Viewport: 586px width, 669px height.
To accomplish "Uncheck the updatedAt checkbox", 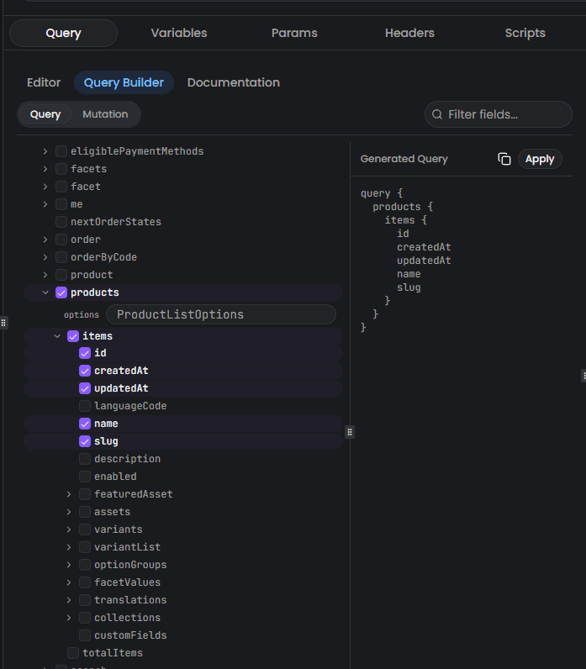I will 85,388.
